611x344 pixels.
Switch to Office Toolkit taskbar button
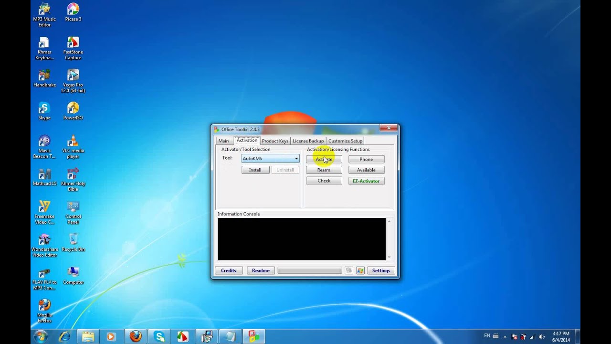coord(253,336)
